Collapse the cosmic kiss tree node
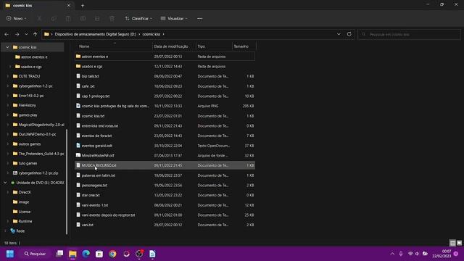This screenshot has width=464, height=261. [x=7, y=47]
